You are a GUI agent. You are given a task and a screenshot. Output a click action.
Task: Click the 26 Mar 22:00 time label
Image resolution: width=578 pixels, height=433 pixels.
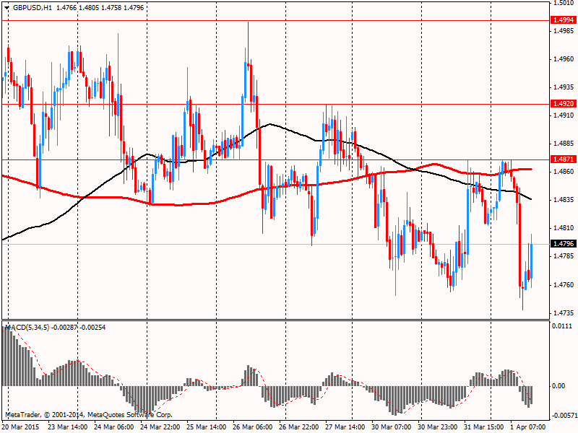(x=299, y=427)
